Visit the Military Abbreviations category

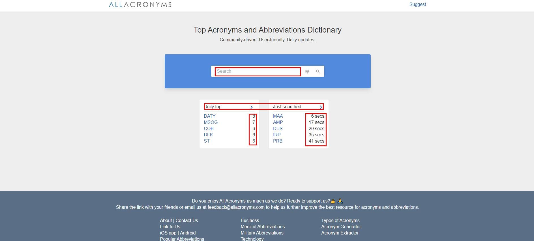pyautogui.click(x=262, y=233)
